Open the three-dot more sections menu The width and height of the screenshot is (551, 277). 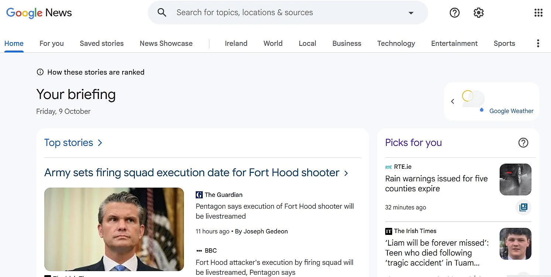tap(538, 44)
